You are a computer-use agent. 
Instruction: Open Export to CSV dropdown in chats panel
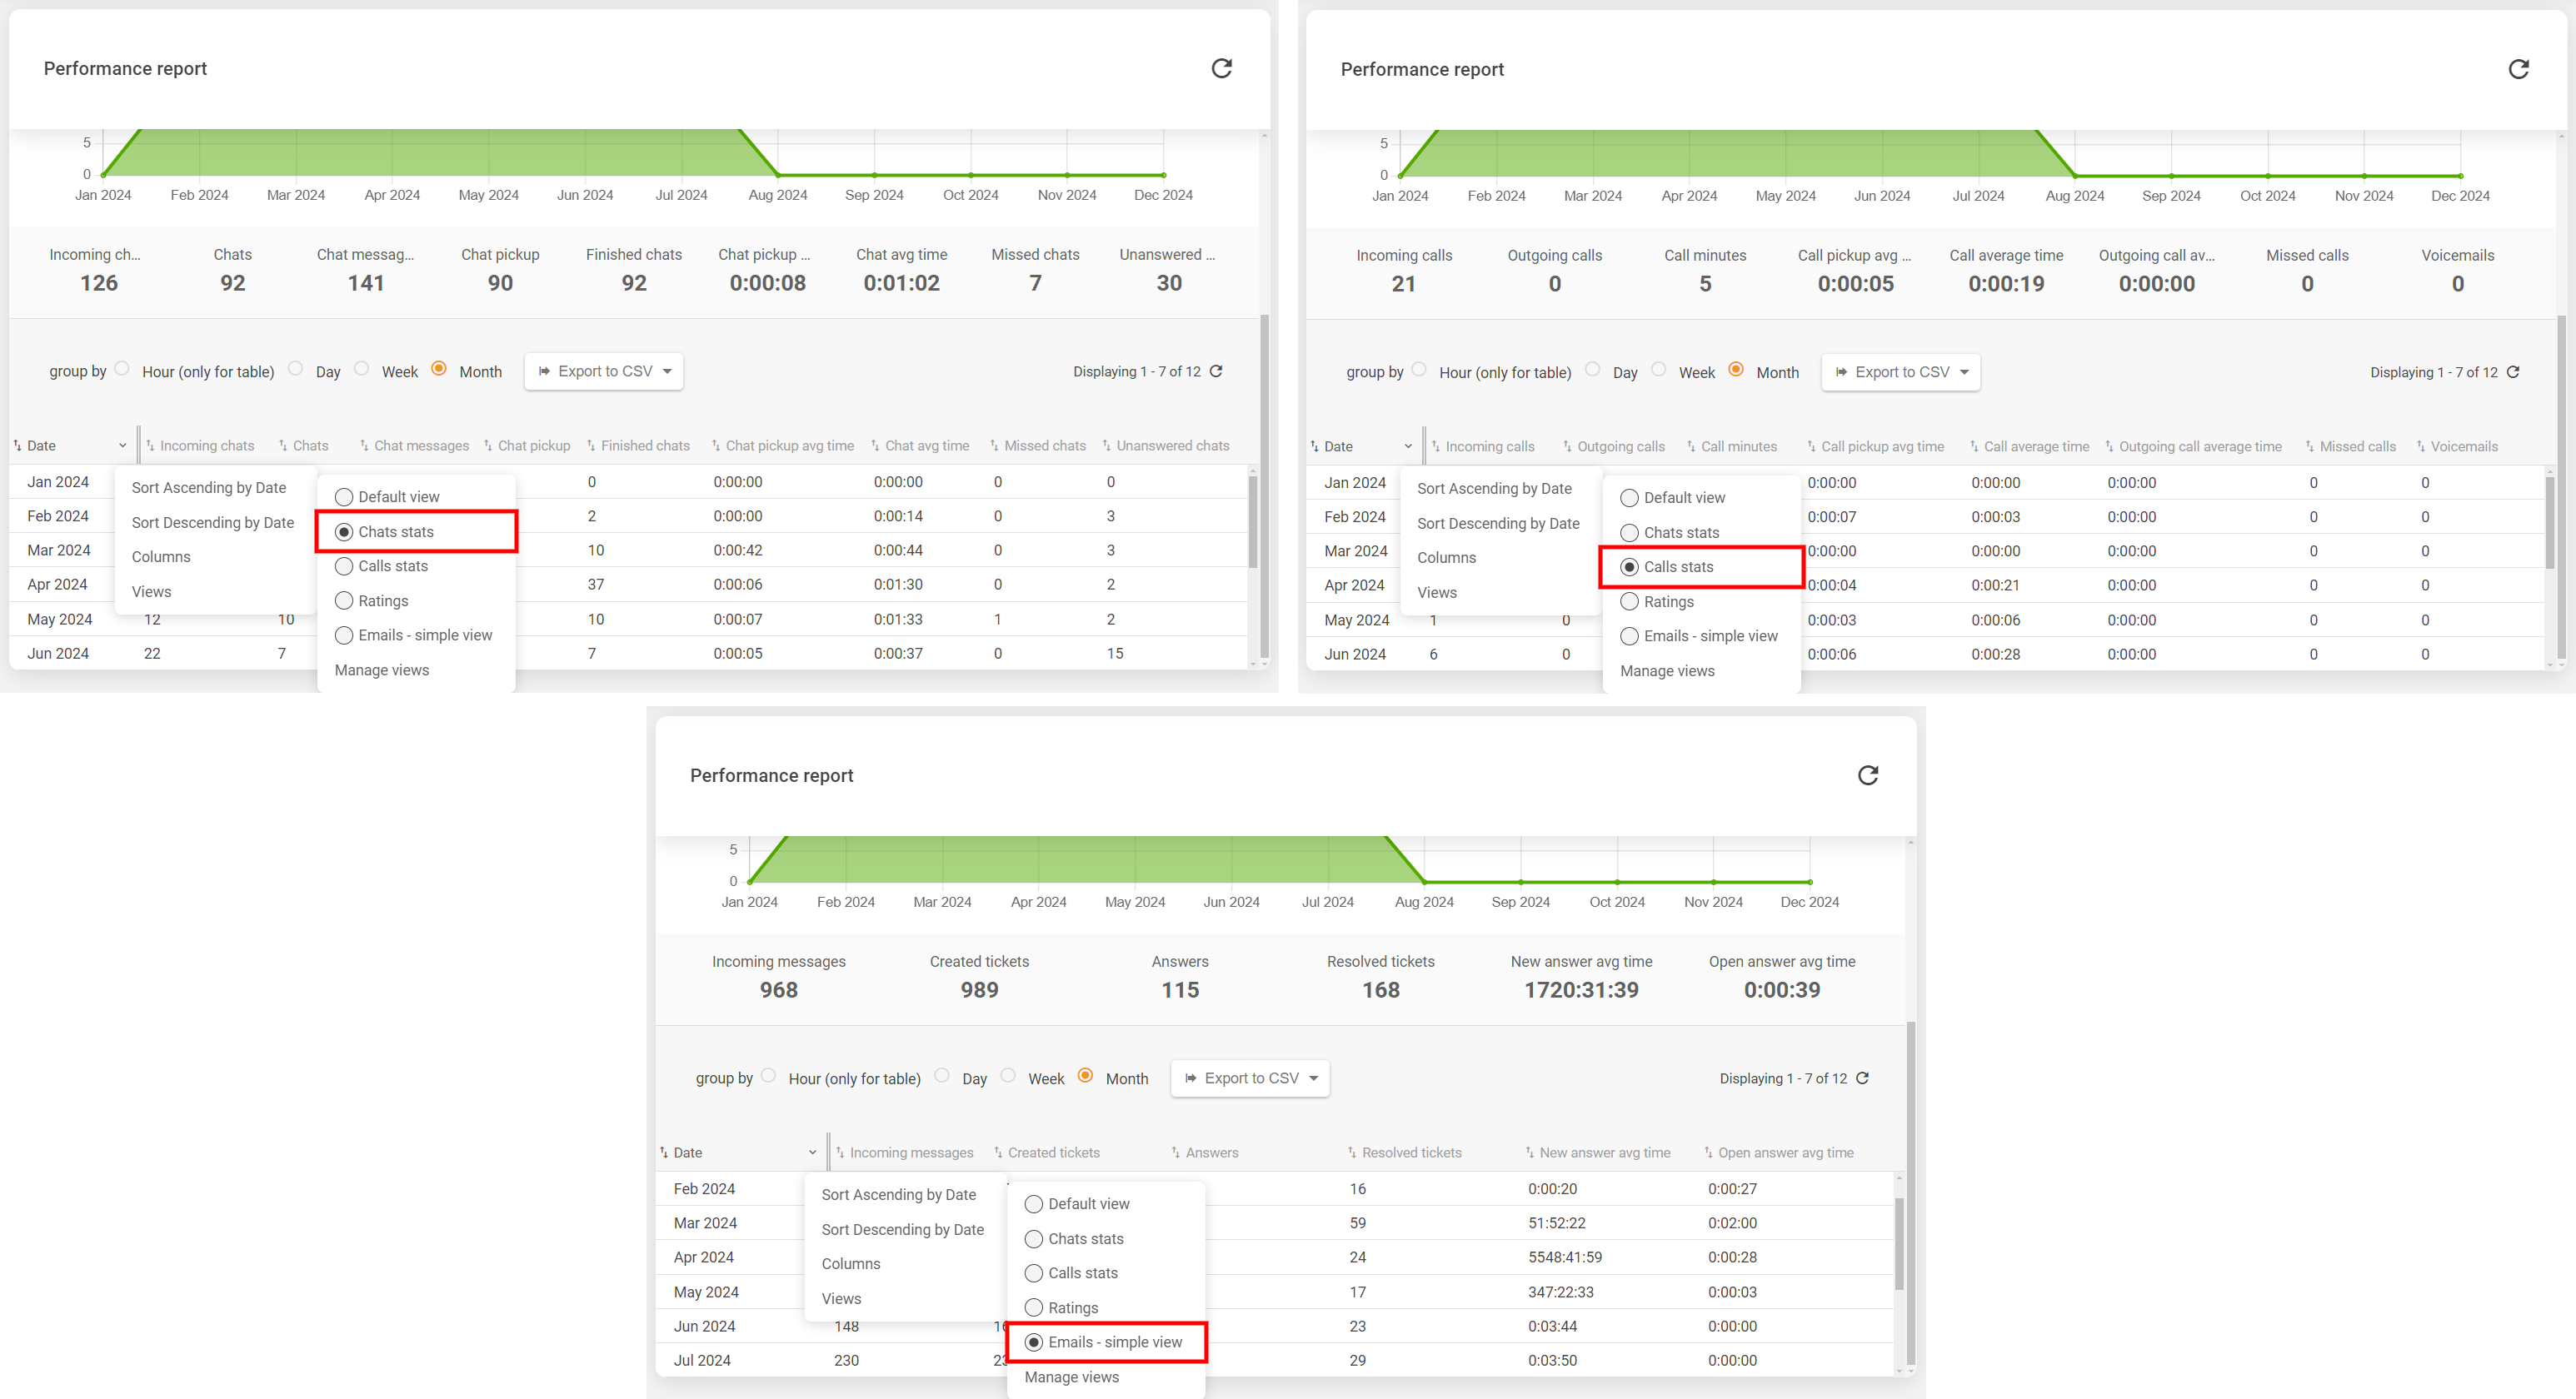click(x=604, y=371)
